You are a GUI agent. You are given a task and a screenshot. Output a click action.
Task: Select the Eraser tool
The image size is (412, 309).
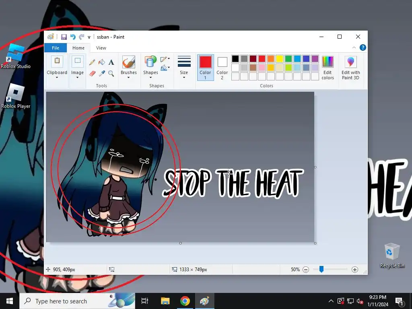(x=92, y=73)
